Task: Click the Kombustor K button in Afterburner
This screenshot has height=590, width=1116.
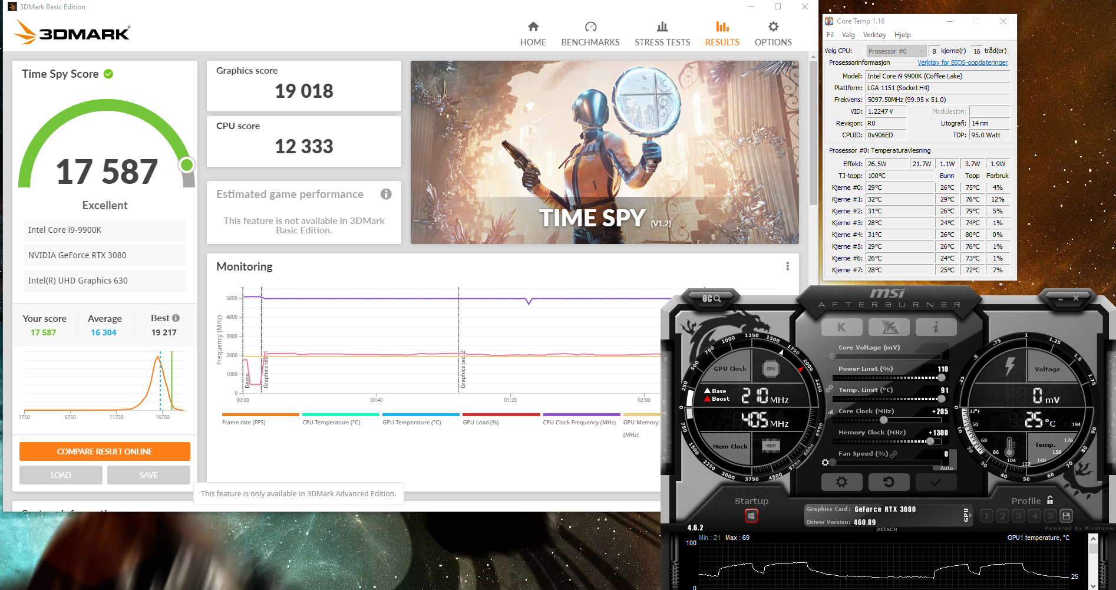Action: coord(841,327)
